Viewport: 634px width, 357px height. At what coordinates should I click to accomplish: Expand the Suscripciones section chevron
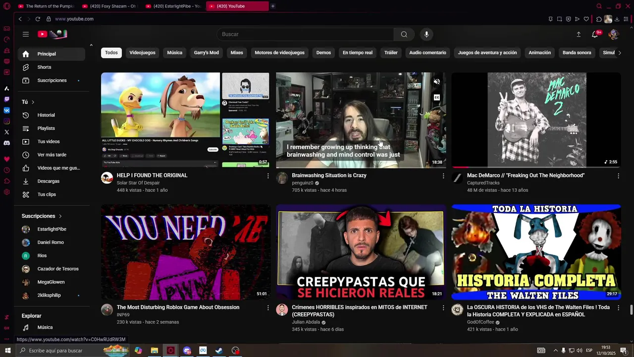[x=60, y=216]
